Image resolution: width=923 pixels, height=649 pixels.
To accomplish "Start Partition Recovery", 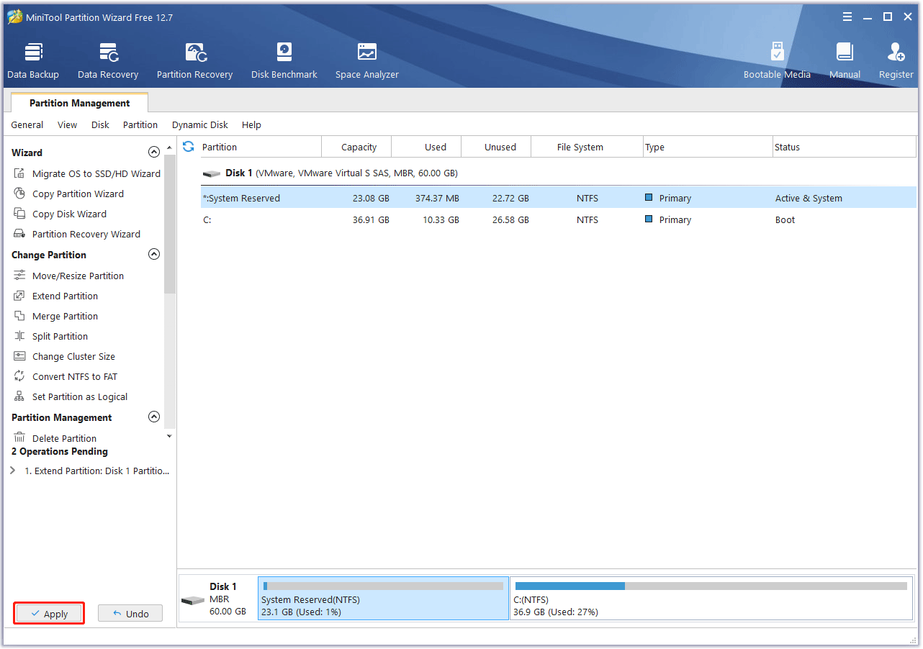I will [x=194, y=59].
